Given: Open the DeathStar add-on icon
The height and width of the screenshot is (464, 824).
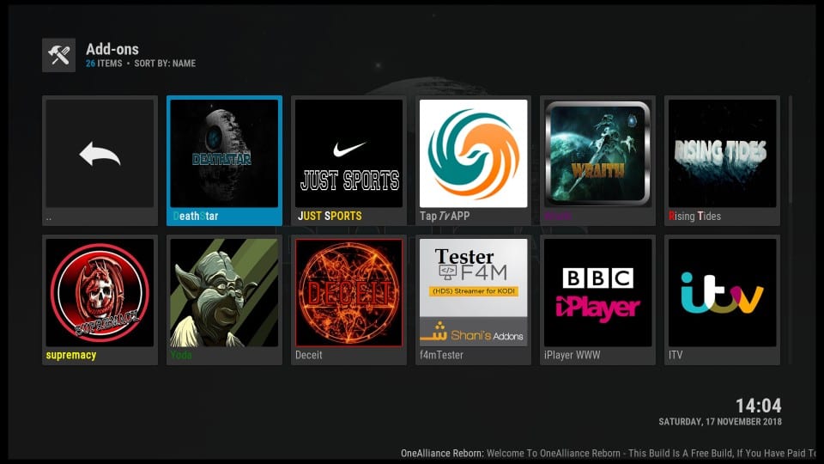Looking at the screenshot, I should (224, 154).
